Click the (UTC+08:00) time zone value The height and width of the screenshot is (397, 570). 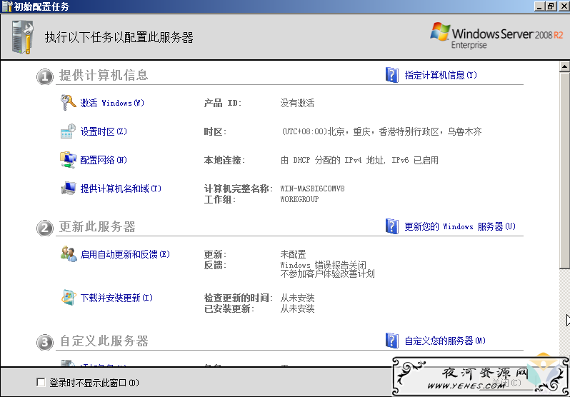[x=381, y=131]
